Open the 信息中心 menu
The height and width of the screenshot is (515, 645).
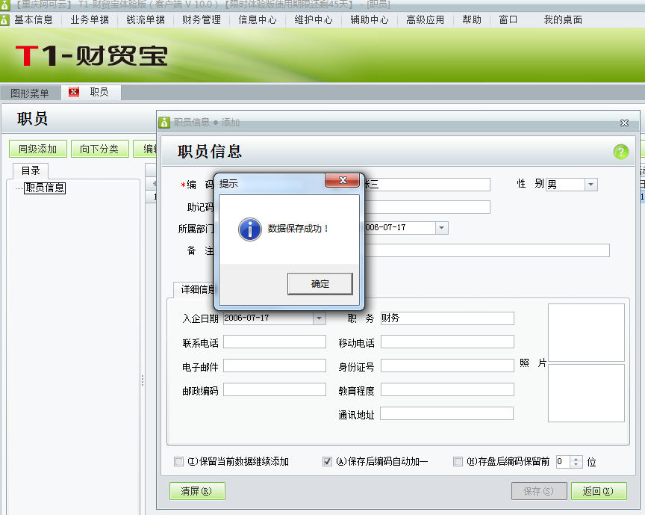[258, 19]
